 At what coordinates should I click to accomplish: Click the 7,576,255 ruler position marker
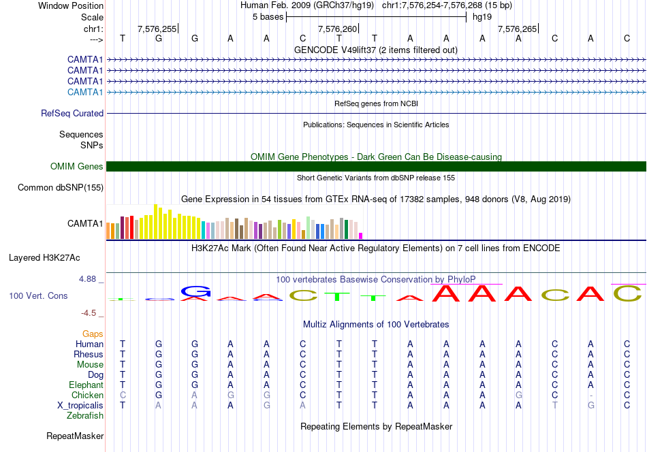(157, 29)
